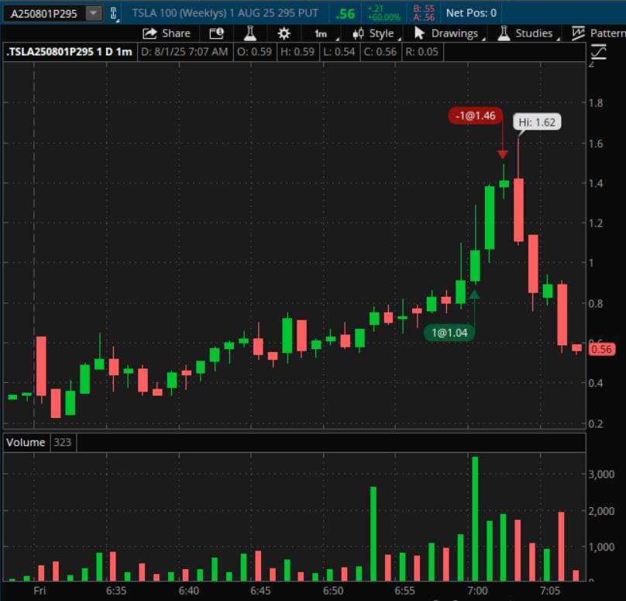Viewport: 626px width, 601px height.
Task: Click the Hi: 1.62 price bubble
Action: [537, 123]
